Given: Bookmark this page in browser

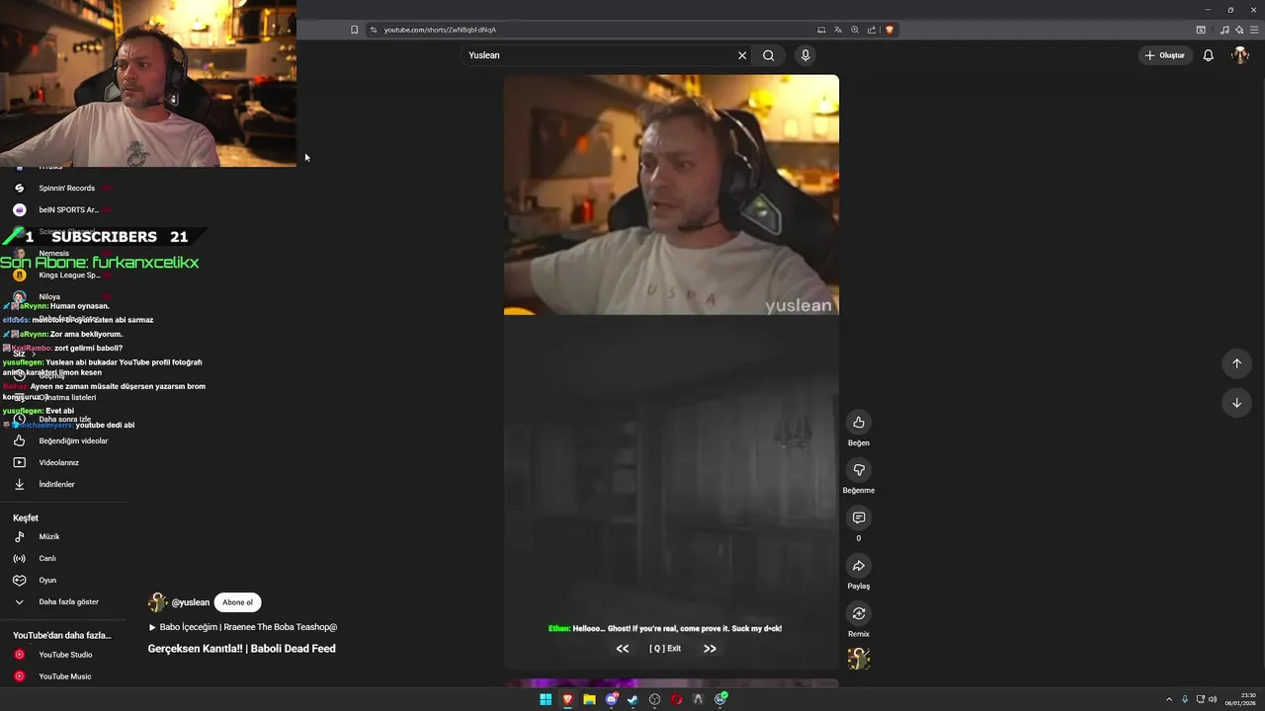Looking at the screenshot, I should (354, 30).
